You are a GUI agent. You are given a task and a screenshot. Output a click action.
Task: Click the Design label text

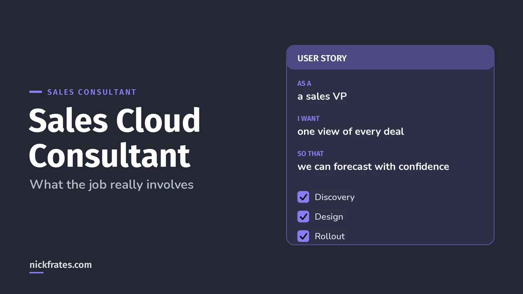point(329,217)
